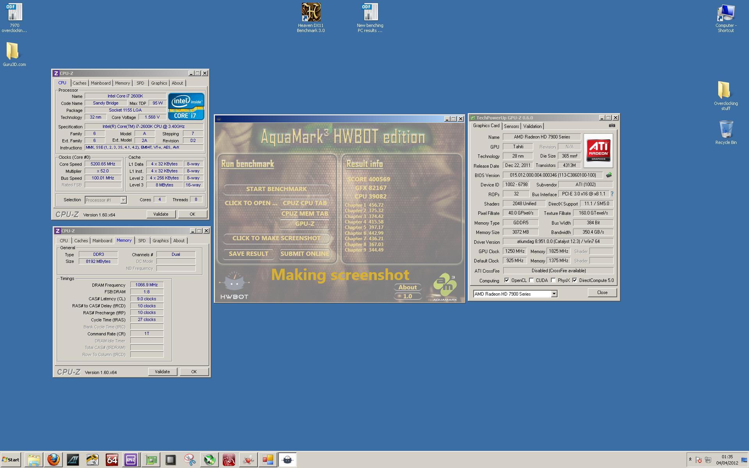Screen dimensions: 749x468
Task: Click the ATI Radeon logo in GPU-Z
Action: click(598, 151)
